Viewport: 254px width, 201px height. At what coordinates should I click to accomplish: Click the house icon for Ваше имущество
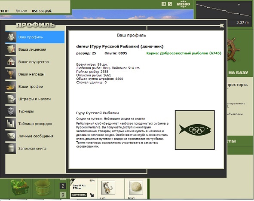point(11,62)
